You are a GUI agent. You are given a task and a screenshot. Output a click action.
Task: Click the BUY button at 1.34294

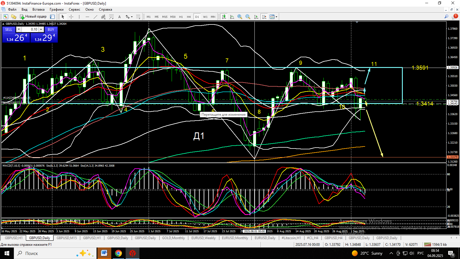44,37
